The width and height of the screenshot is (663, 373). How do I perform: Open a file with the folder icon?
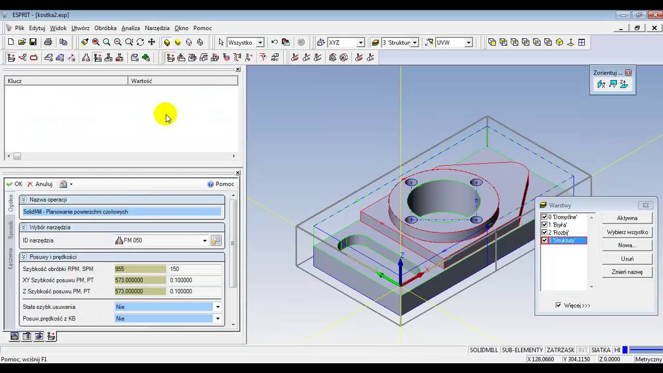point(22,42)
